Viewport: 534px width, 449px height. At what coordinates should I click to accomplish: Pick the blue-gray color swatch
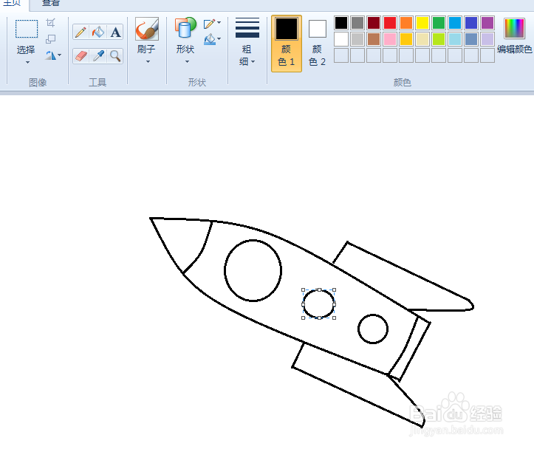pyautogui.click(x=471, y=39)
